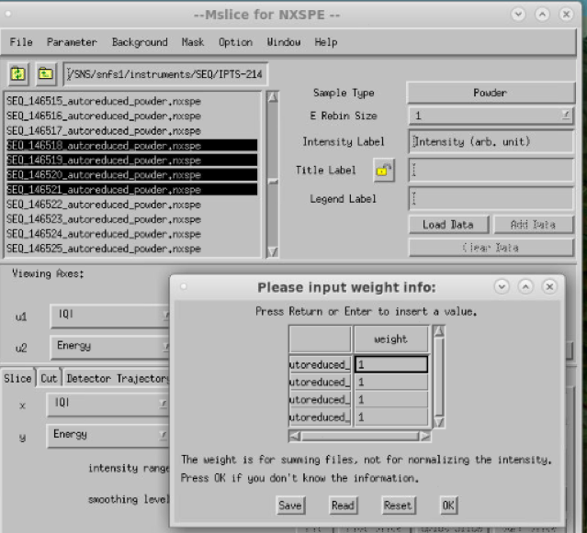Switch to the Cut tab
The width and height of the screenshot is (587, 533).
(x=48, y=378)
